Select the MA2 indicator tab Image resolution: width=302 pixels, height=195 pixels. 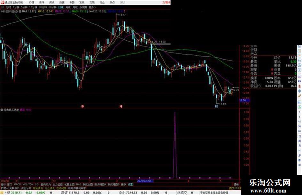click(78, 184)
